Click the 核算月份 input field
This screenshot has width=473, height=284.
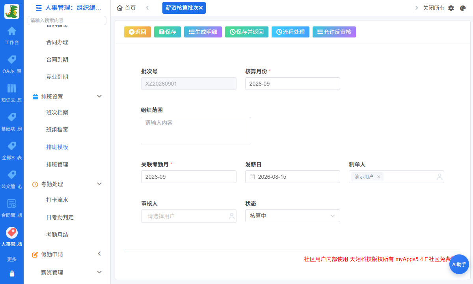pyautogui.click(x=292, y=84)
